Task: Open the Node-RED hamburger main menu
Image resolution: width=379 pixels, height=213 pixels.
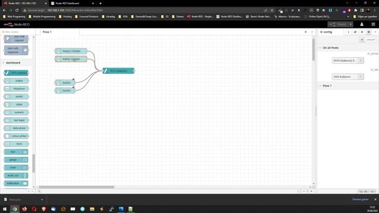Action: point(373,24)
